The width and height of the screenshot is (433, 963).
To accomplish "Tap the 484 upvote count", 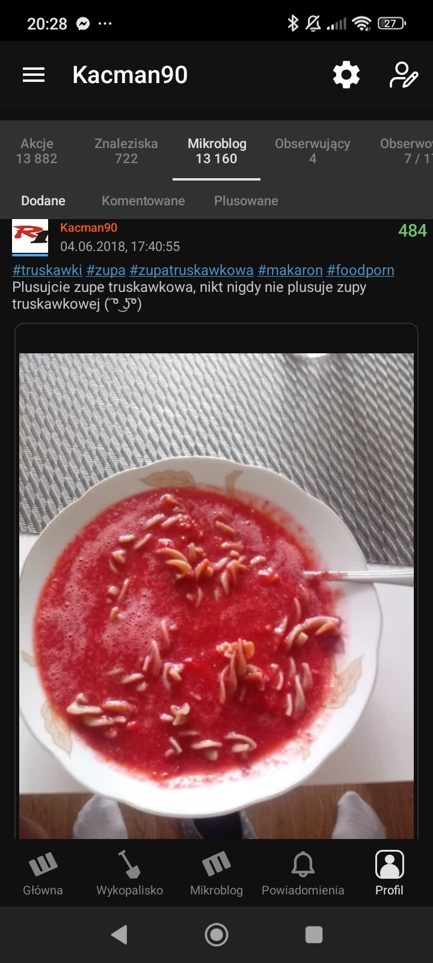I will (x=412, y=231).
